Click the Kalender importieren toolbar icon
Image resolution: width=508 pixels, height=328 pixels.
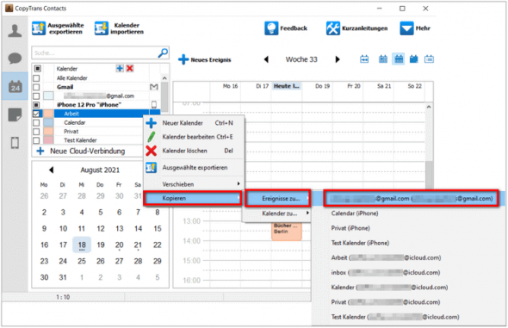[101, 28]
